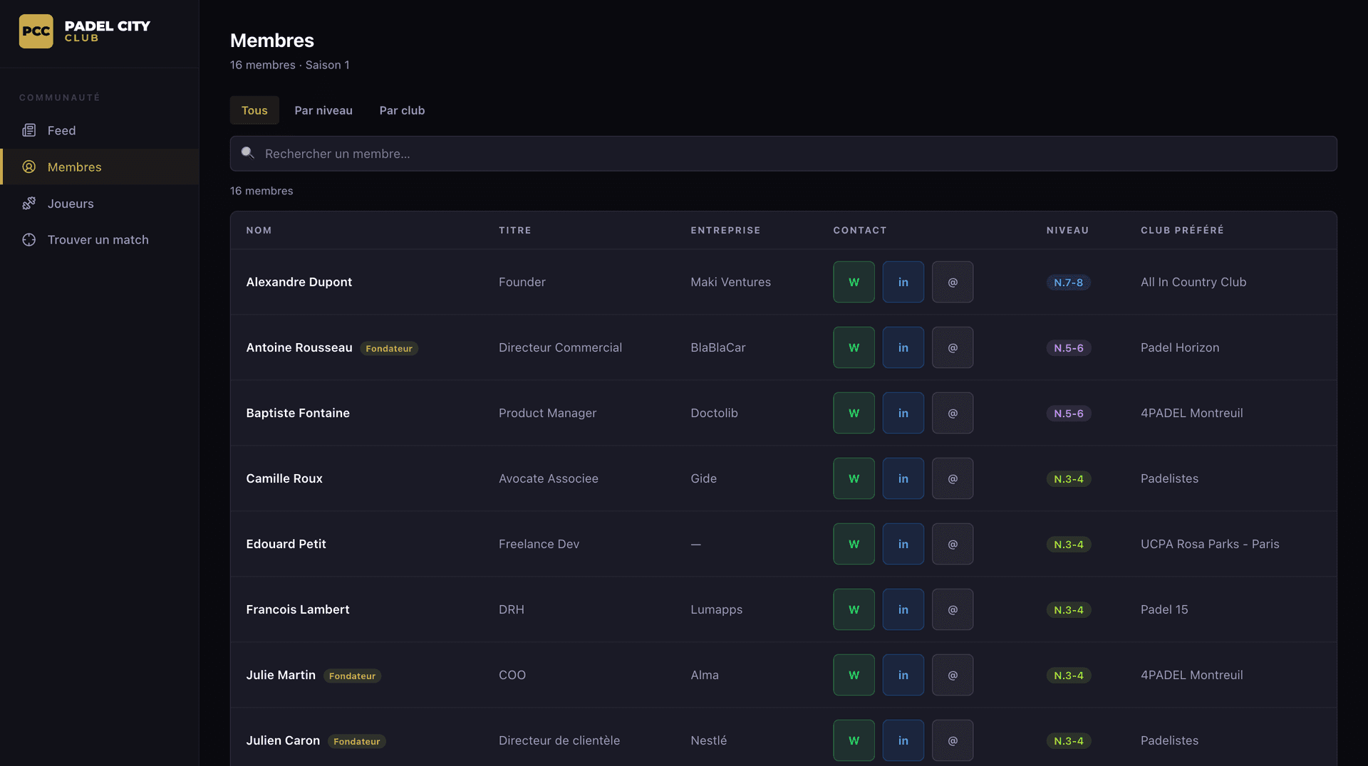Screen dimensions: 1368x766
Task: Click the N.3-4 level badge for Camille Roux
Action: [x=1068, y=479]
